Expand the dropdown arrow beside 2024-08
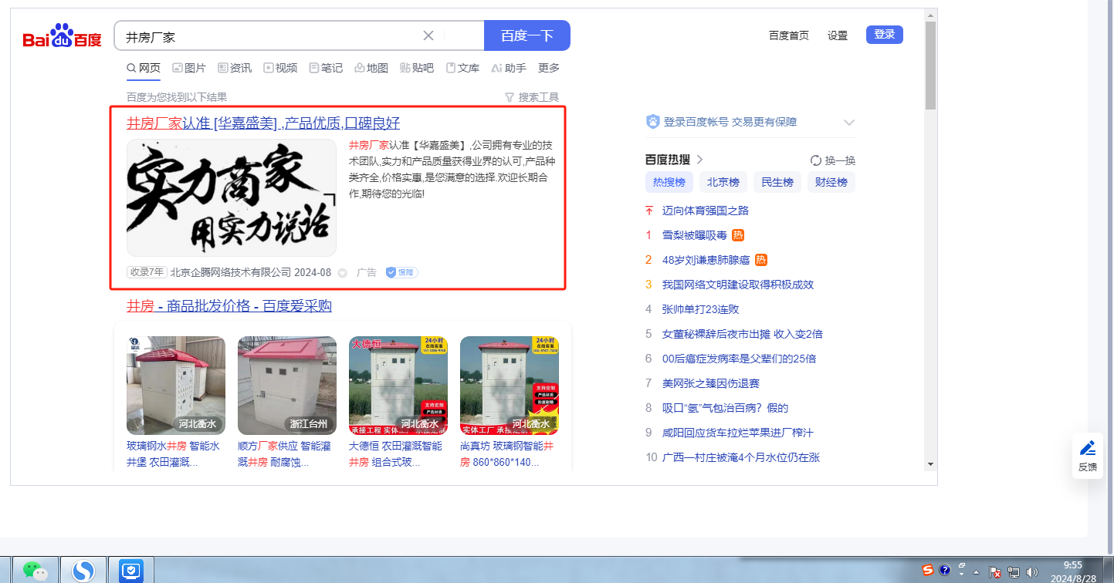Image resolution: width=1114 pixels, height=583 pixels. pos(342,273)
